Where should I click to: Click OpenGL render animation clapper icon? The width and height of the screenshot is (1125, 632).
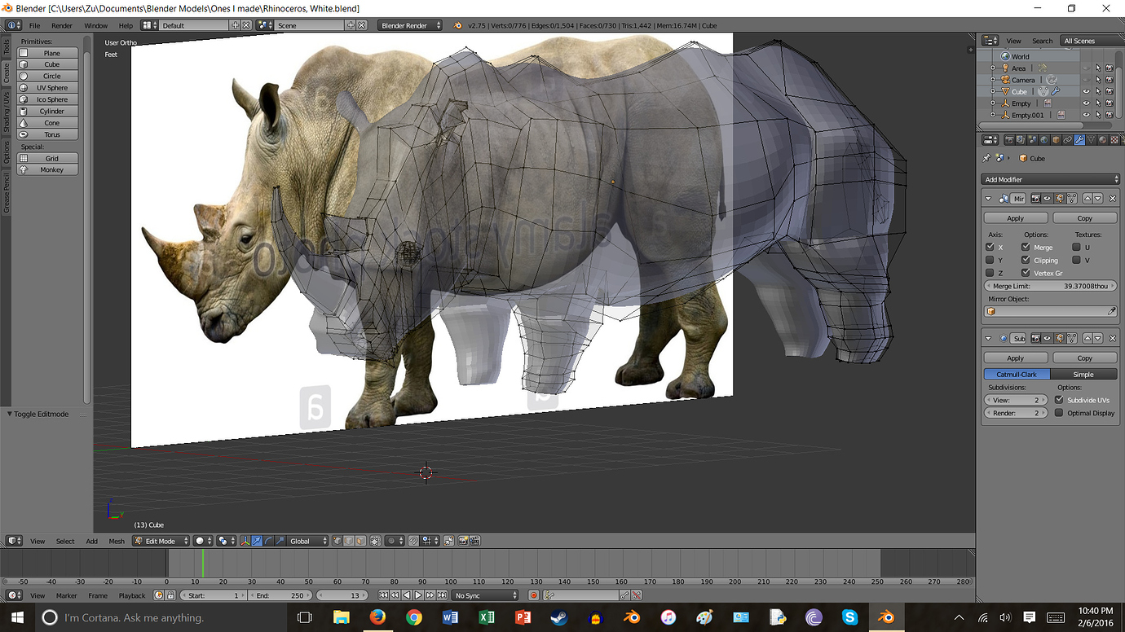click(x=474, y=541)
